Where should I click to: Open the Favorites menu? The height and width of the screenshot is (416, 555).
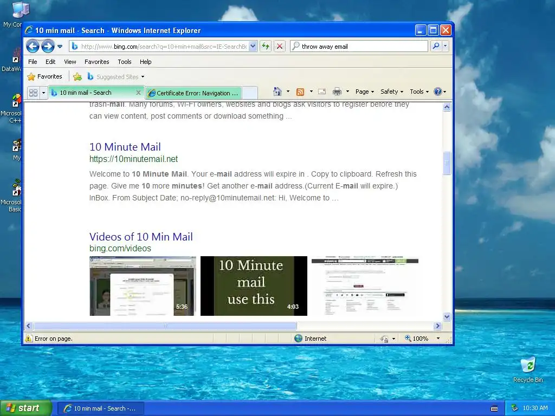96,62
